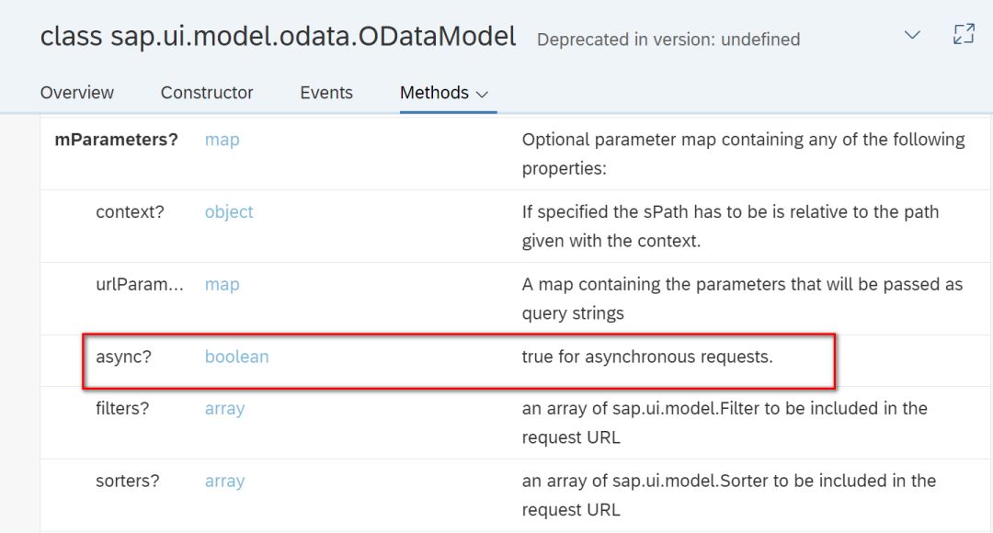This screenshot has height=533, width=993.
Task: Select the async? parameter name
Action: [123, 357]
